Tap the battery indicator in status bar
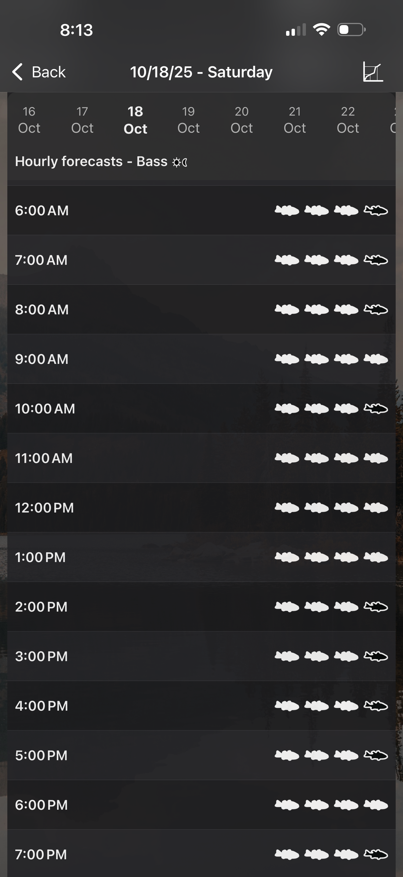The image size is (403, 877). pyautogui.click(x=351, y=30)
